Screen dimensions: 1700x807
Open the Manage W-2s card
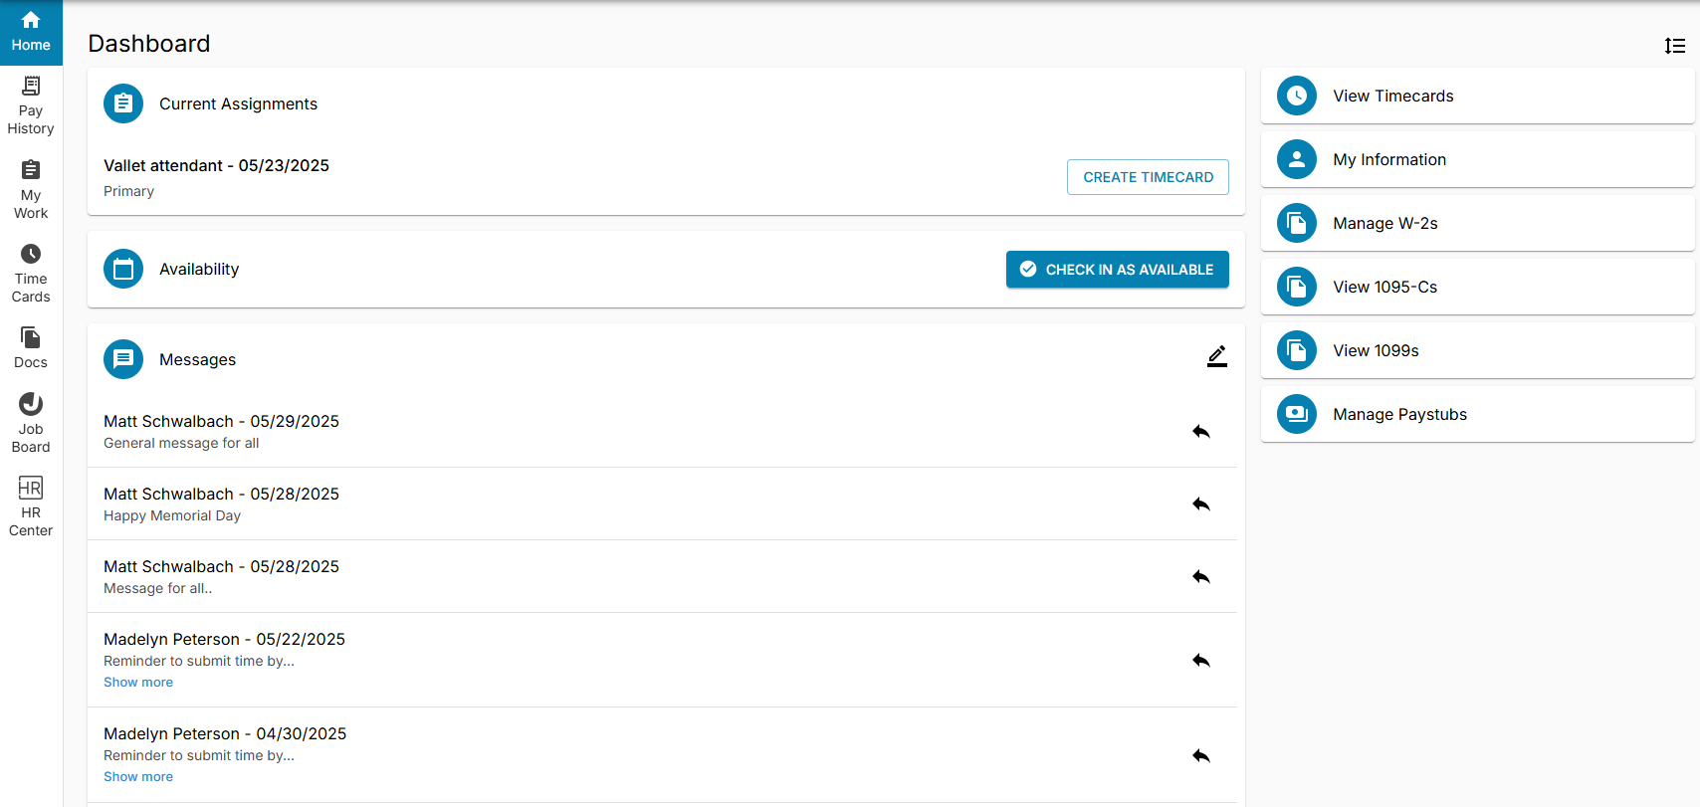[1477, 223]
